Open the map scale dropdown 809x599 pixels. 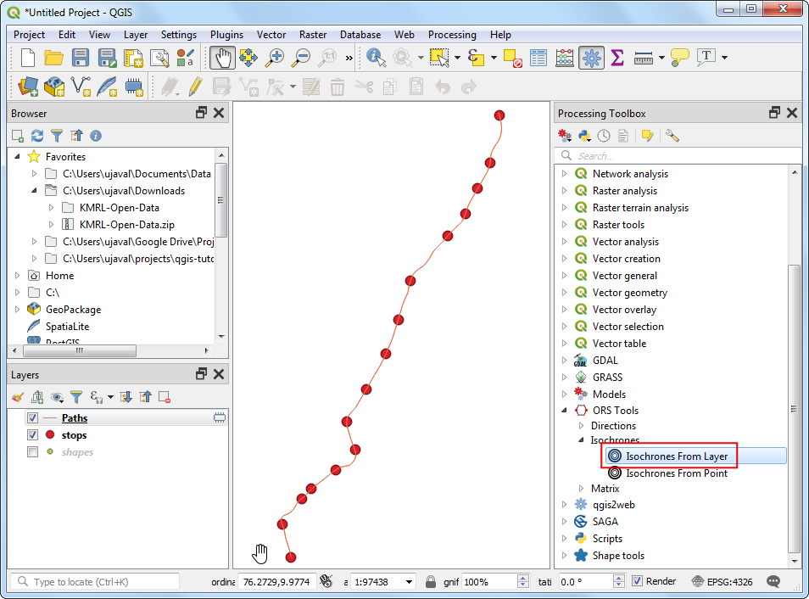[x=409, y=582]
